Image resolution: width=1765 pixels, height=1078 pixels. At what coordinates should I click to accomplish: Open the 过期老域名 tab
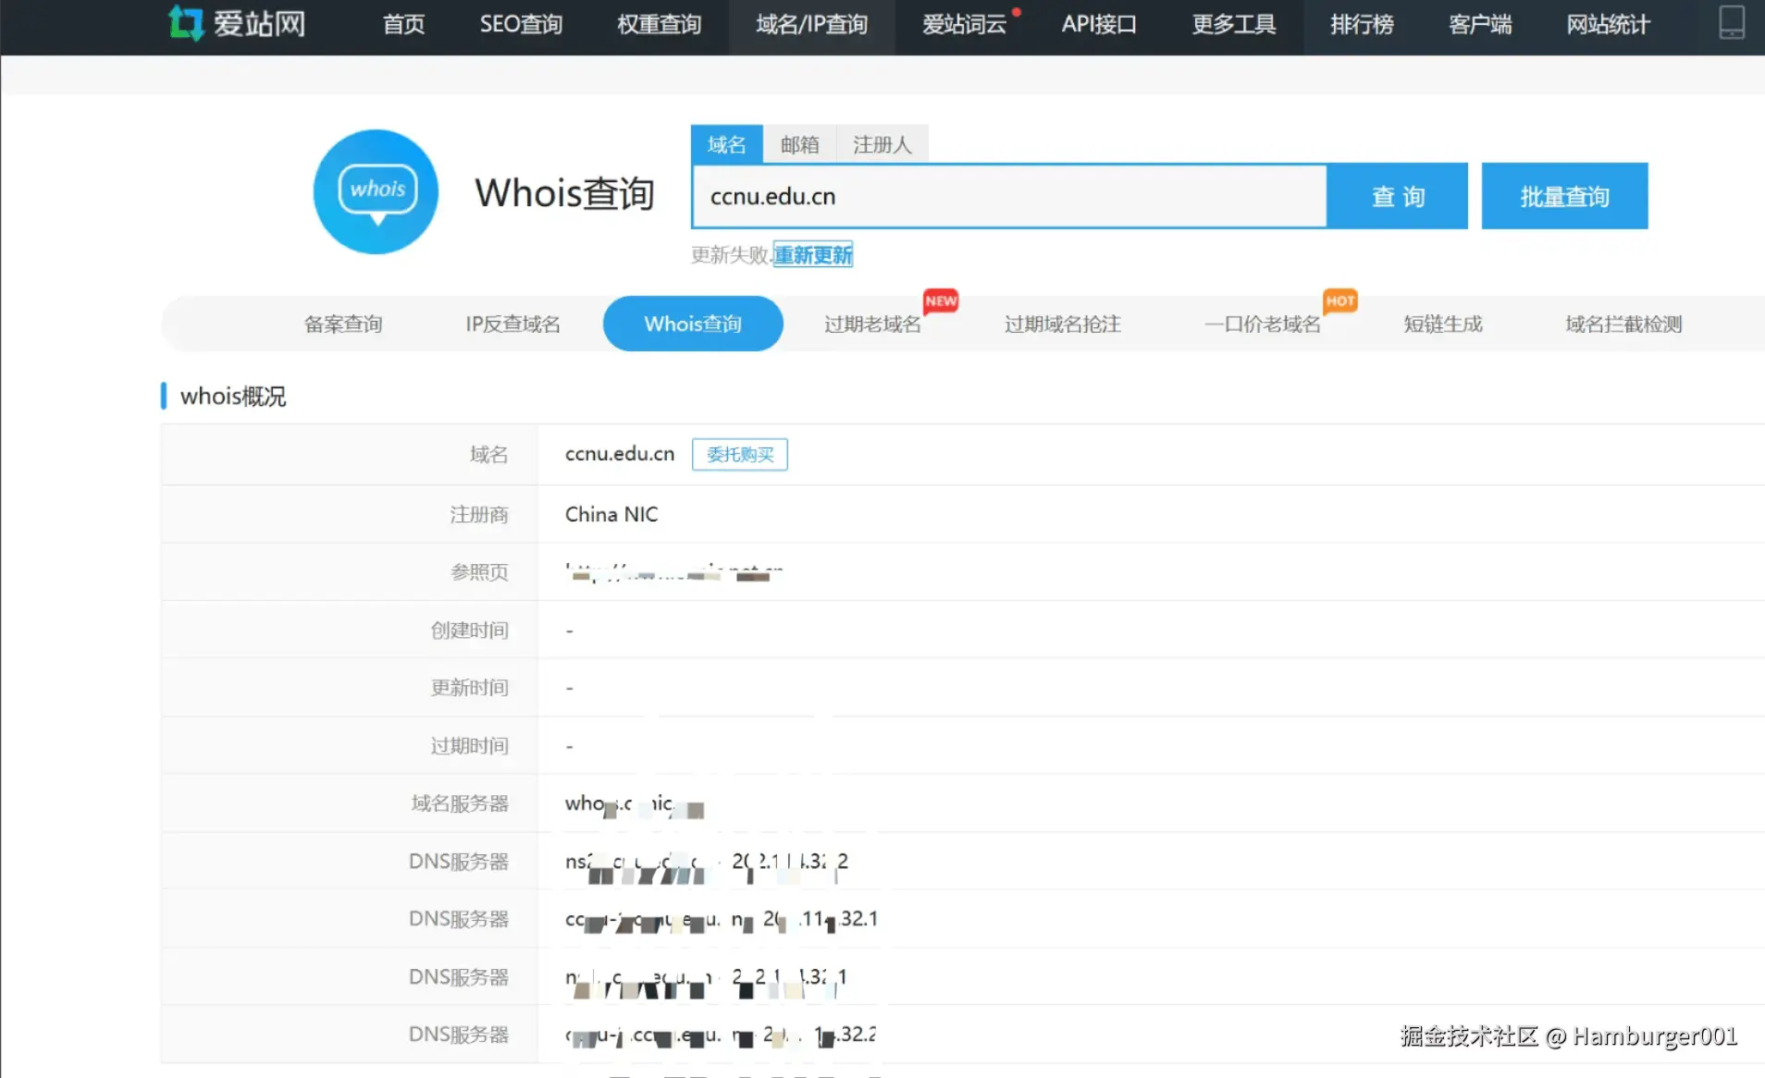point(872,324)
